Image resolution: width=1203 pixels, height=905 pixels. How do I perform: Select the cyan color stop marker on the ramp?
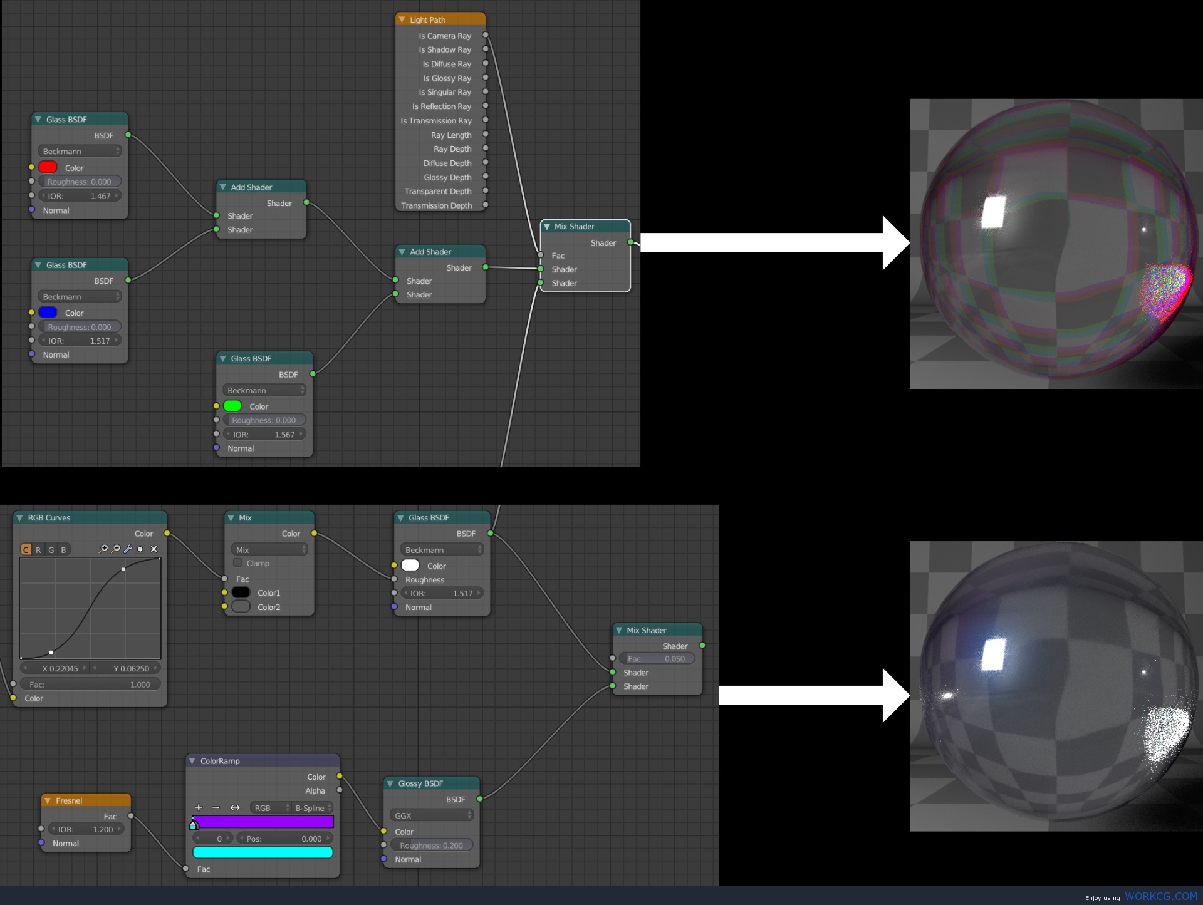[x=194, y=825]
